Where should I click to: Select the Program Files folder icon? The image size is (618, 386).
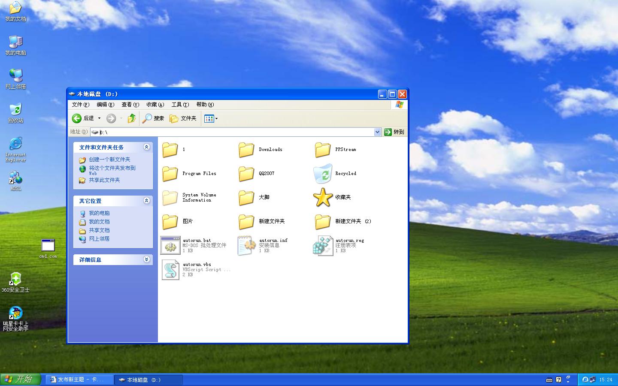[x=170, y=174]
